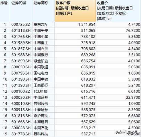The height and width of the screenshot is (137, 141).
Task: Select stock code 601390.SH
Action: [x=21, y=79]
